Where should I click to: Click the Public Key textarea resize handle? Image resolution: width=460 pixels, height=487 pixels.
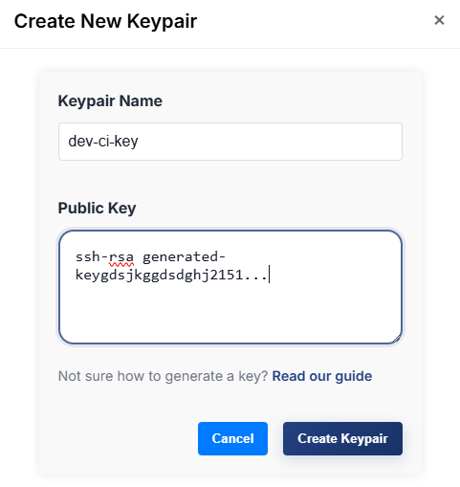coord(396,339)
